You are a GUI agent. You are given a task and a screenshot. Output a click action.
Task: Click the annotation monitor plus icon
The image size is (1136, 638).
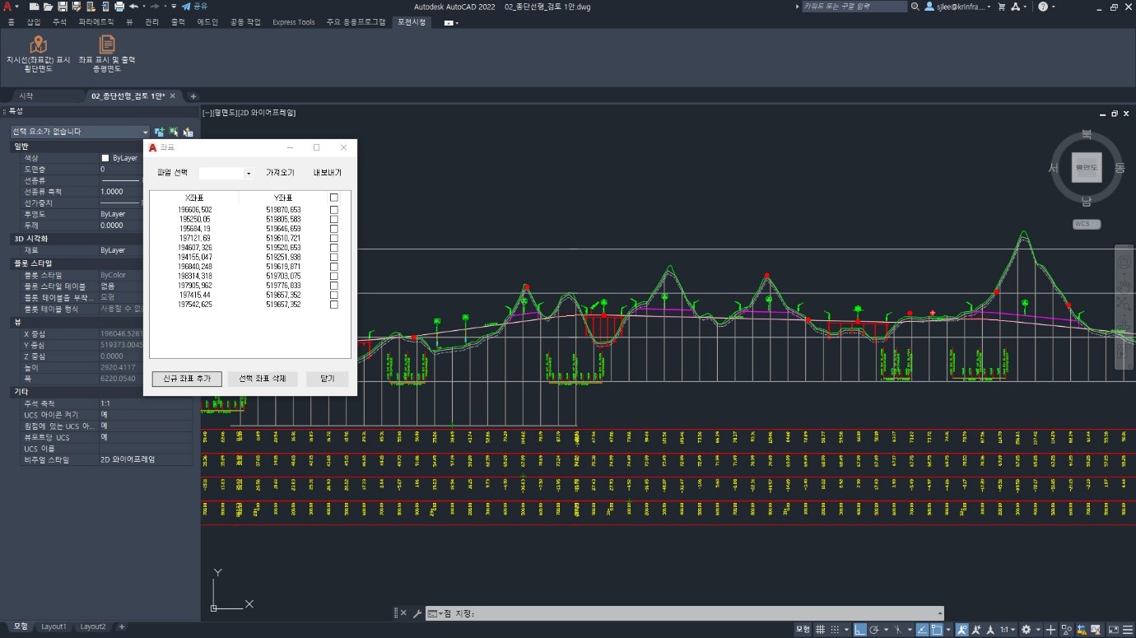pos(1050,630)
